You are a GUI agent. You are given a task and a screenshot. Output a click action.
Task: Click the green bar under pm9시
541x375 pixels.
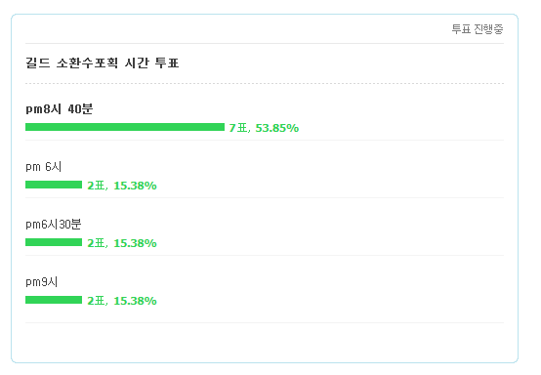54,300
